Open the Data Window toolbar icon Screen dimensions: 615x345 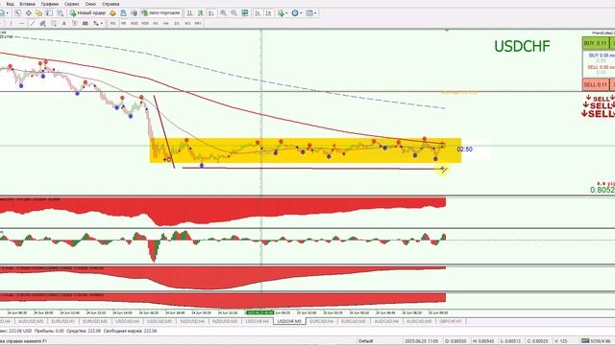pyautogui.click(x=28, y=12)
